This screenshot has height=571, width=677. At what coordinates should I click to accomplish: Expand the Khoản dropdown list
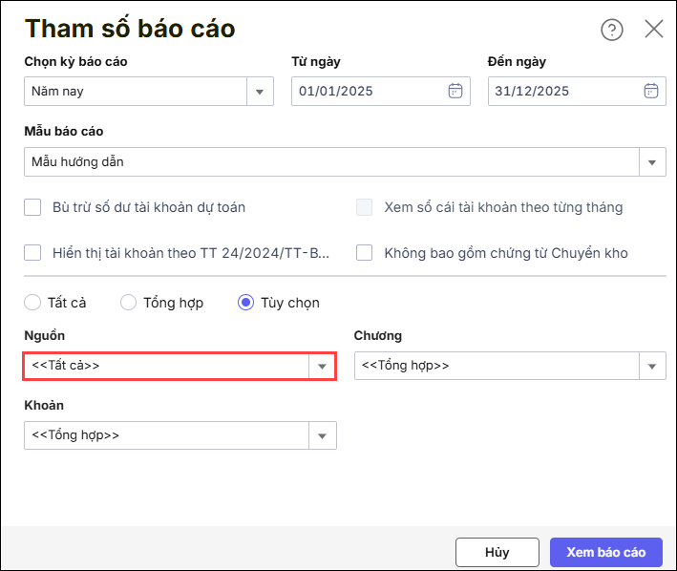[322, 435]
